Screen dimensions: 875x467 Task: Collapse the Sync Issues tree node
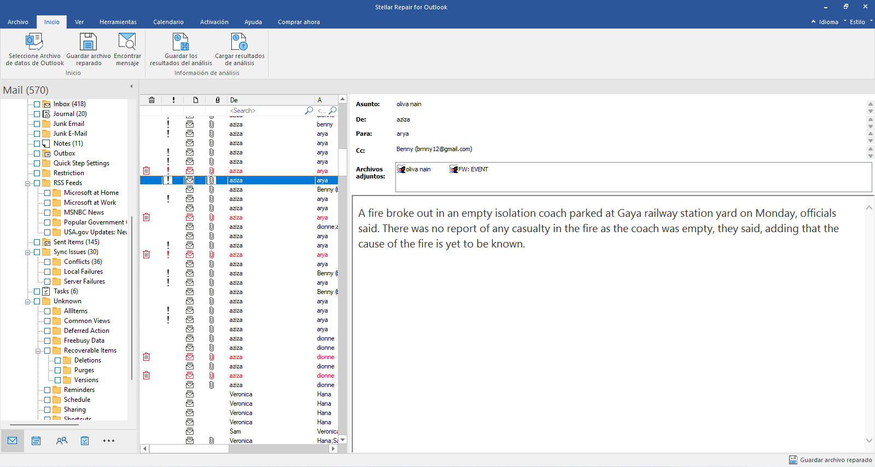(27, 252)
